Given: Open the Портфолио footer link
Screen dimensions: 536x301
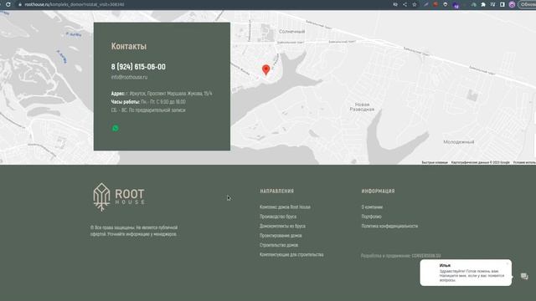Looking at the screenshot, I should coord(372,217).
